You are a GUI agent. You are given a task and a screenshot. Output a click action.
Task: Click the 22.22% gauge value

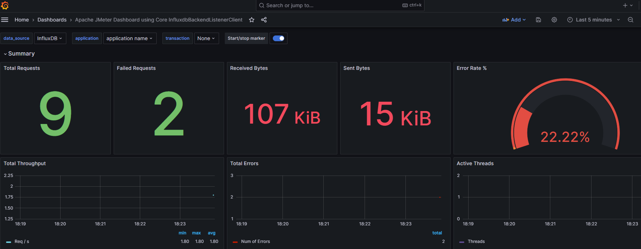pos(565,137)
